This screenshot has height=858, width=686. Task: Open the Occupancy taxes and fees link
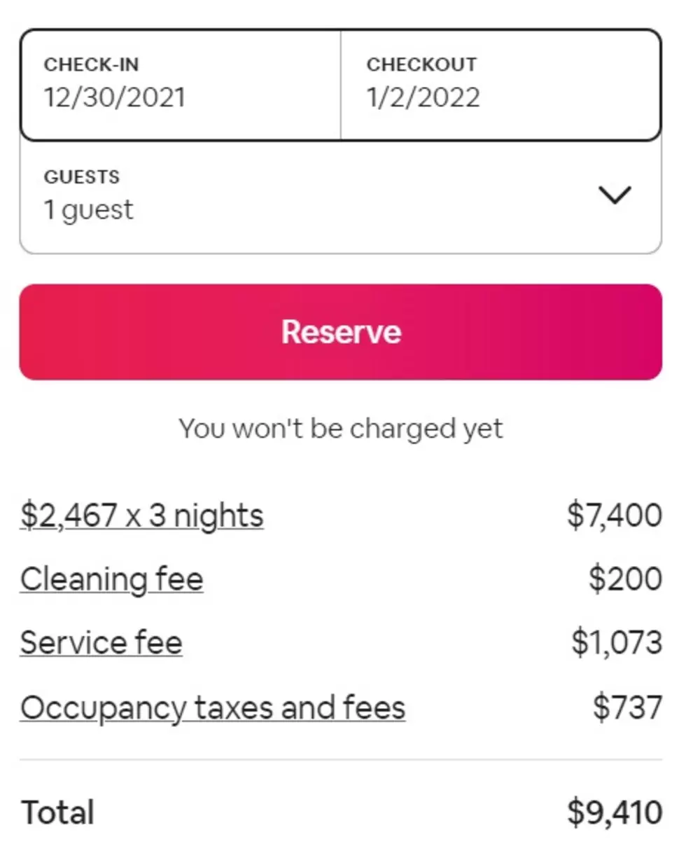tap(213, 707)
